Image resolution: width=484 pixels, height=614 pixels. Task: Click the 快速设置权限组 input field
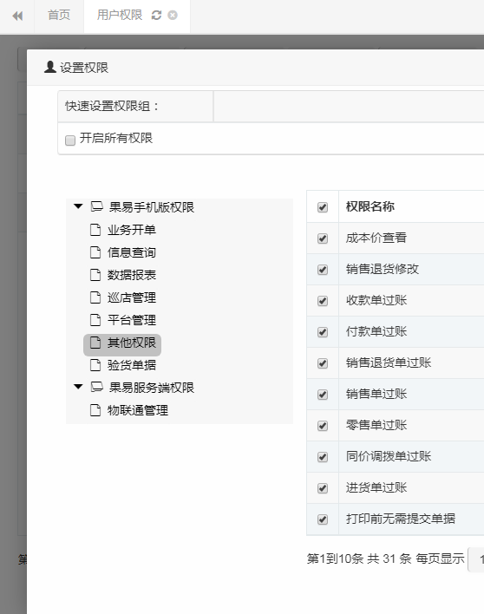coord(349,106)
